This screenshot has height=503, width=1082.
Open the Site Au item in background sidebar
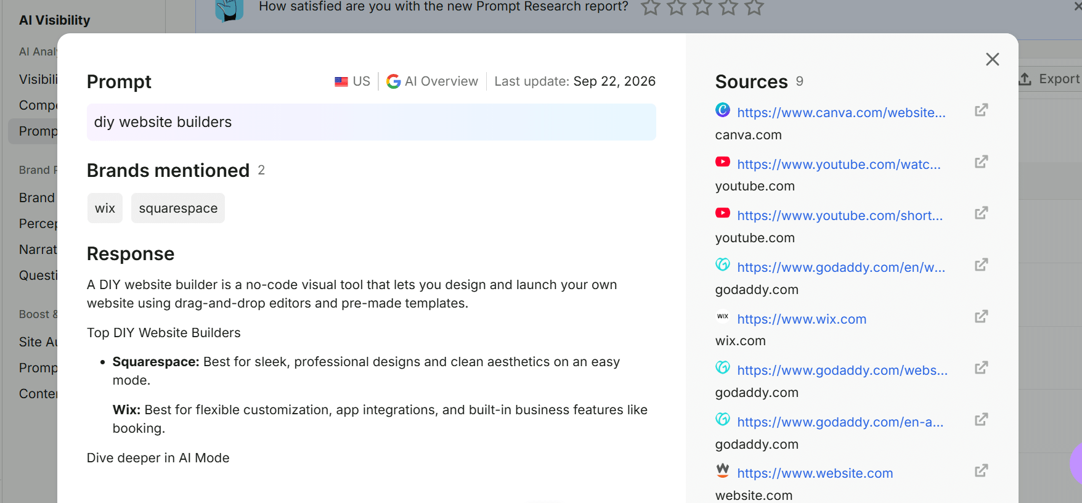[x=38, y=342]
